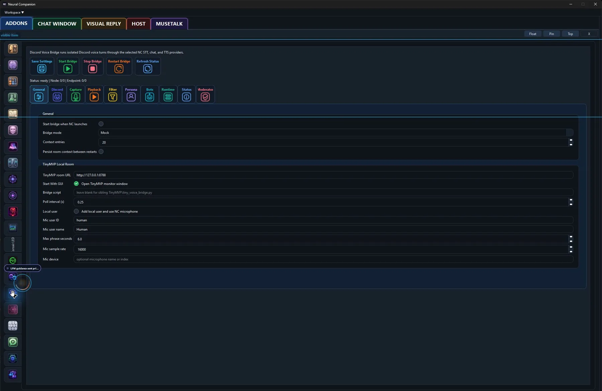Open the Bridge mode dropdown
Image resolution: width=602 pixels, height=391 pixels.
(336, 133)
